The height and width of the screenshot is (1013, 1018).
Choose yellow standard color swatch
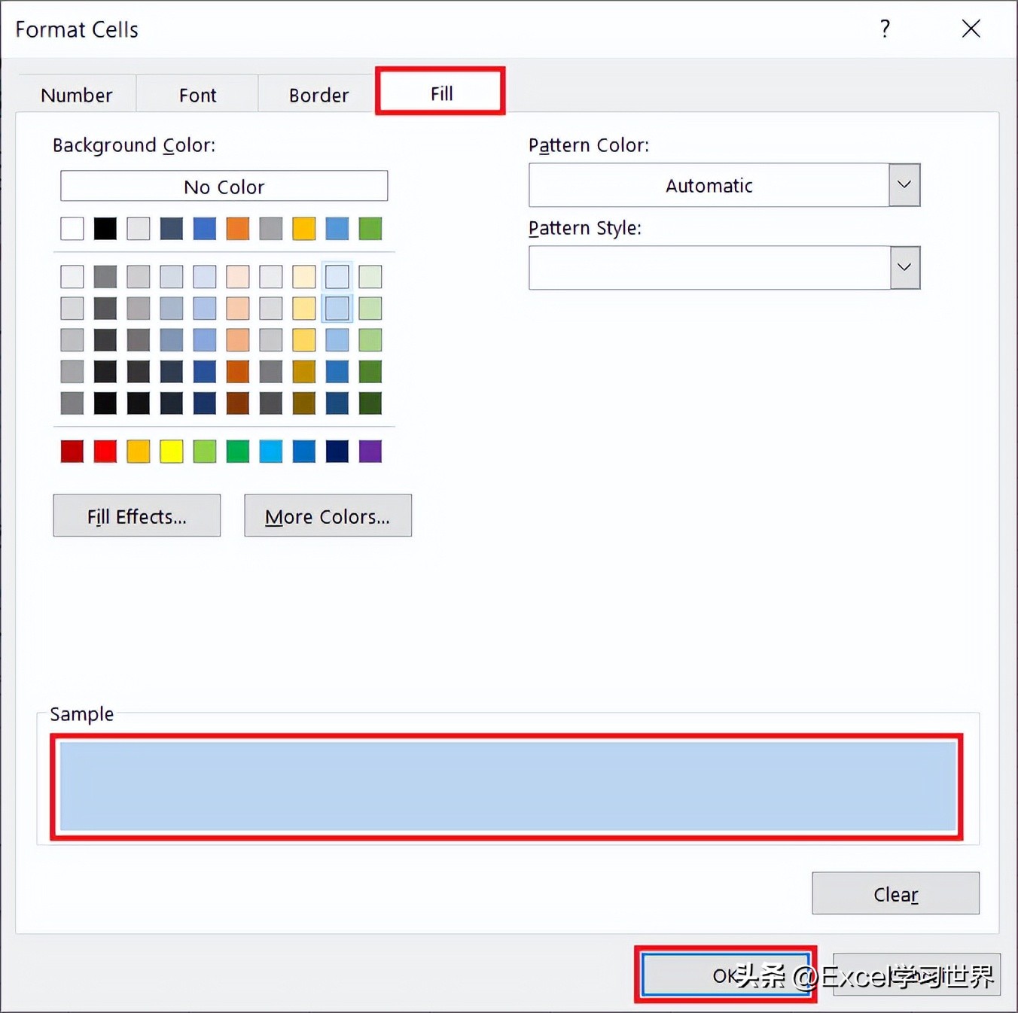(x=172, y=451)
